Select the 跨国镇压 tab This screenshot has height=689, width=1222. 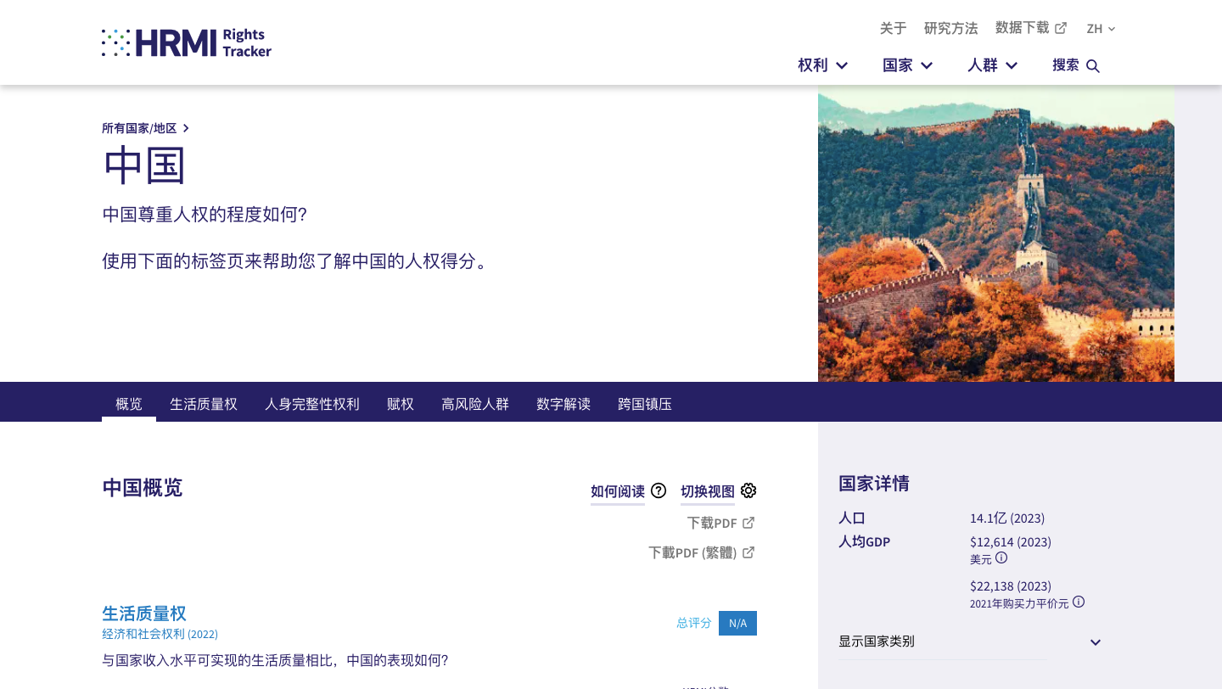coord(645,404)
